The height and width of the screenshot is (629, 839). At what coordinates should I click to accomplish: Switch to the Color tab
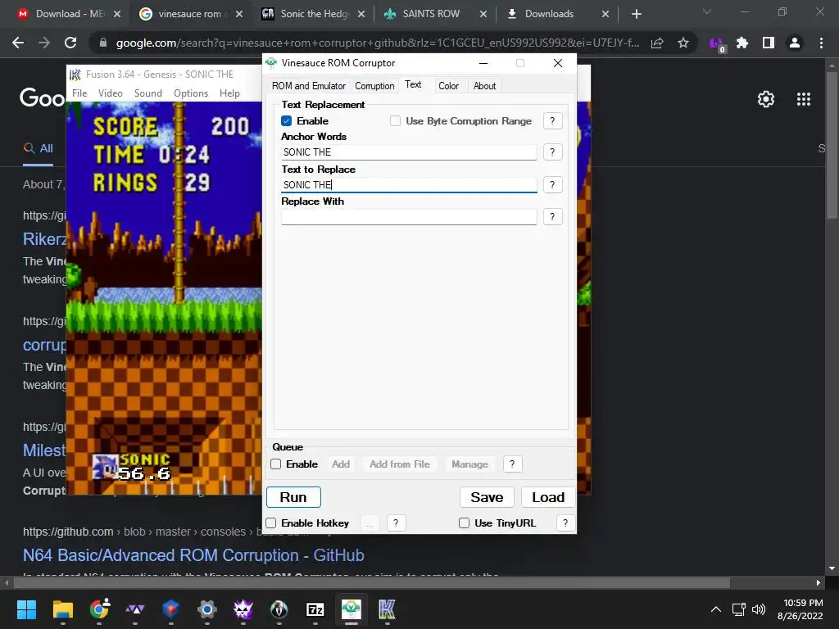448,85
